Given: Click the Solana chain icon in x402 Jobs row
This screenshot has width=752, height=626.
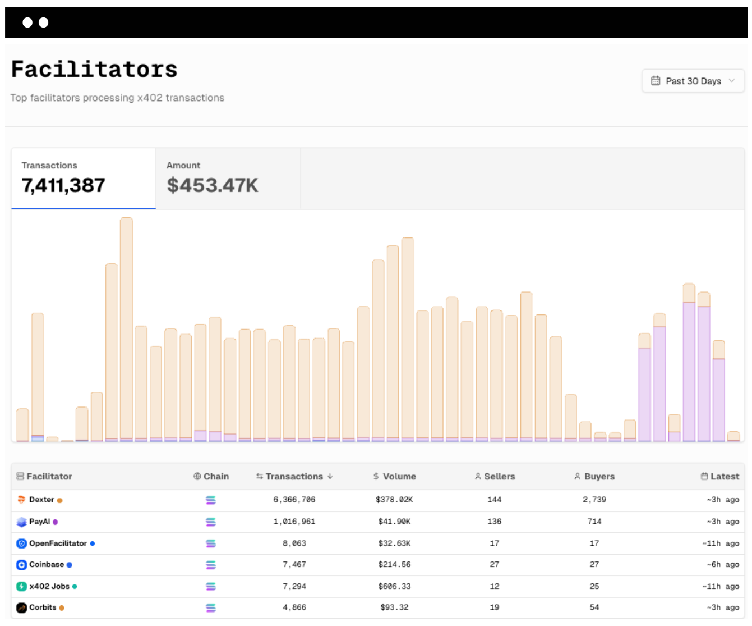Looking at the screenshot, I should tap(211, 586).
